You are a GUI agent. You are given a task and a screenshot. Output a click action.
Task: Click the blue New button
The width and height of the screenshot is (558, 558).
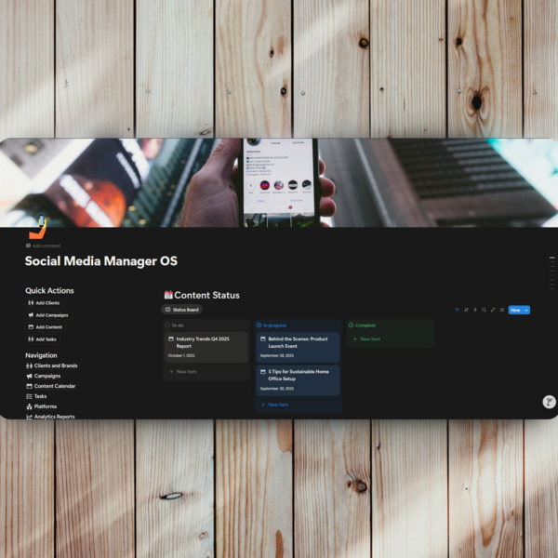pyautogui.click(x=515, y=310)
